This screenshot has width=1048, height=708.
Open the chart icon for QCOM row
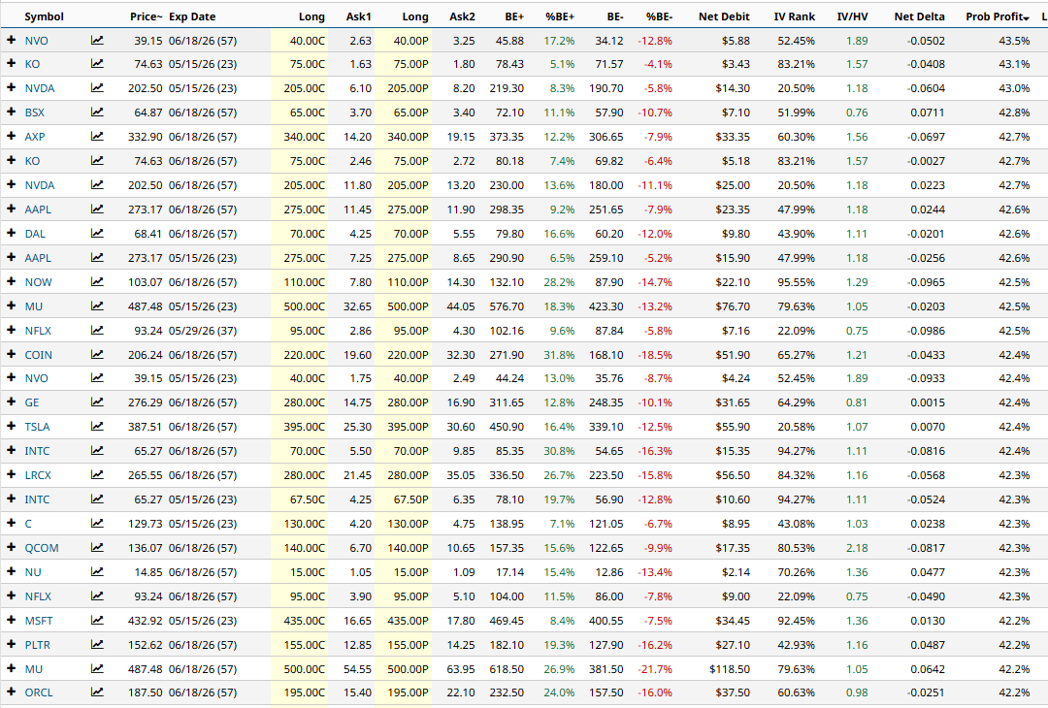(97, 548)
